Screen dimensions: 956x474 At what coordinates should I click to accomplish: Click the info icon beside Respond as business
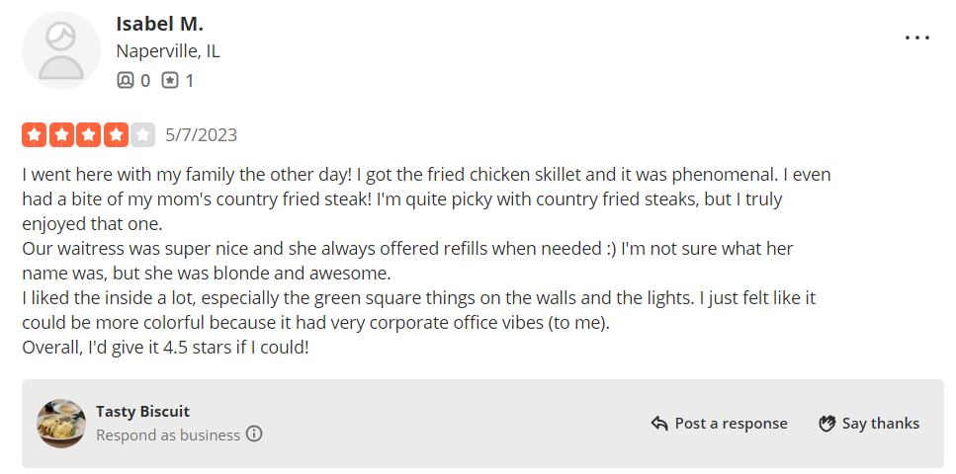pyautogui.click(x=254, y=434)
